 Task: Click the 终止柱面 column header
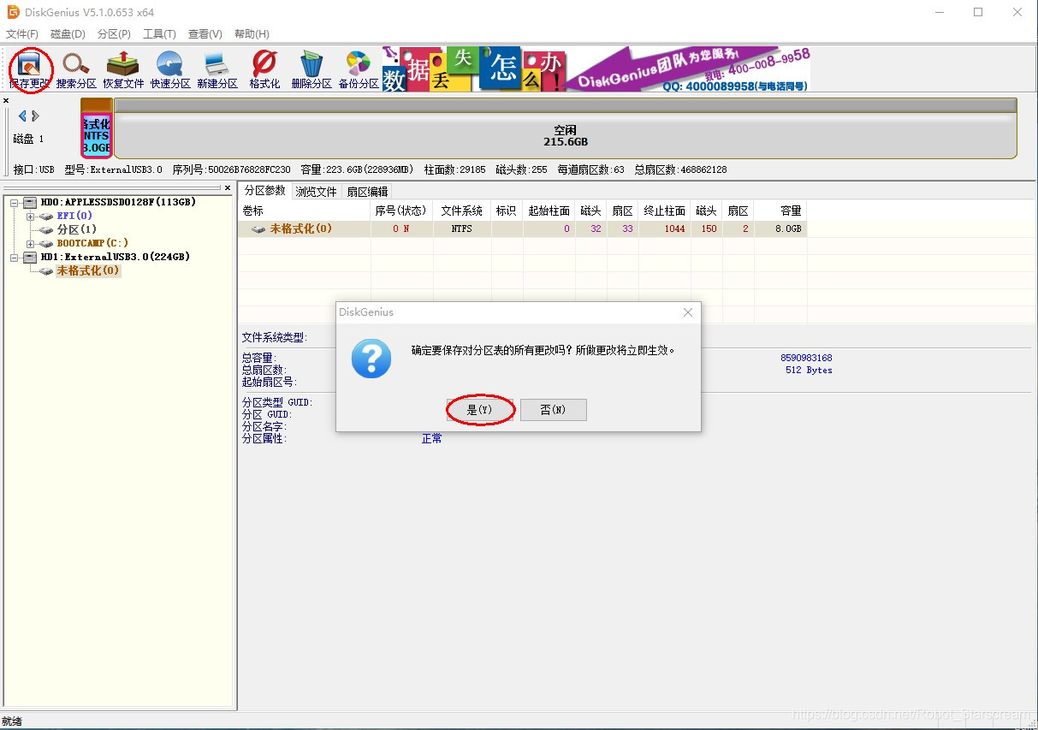coord(665,211)
